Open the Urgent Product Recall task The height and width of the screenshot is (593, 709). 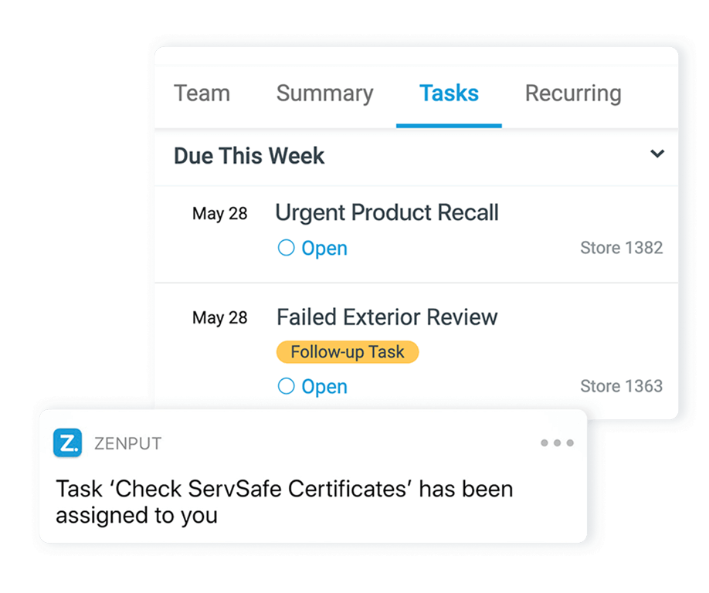[387, 212]
